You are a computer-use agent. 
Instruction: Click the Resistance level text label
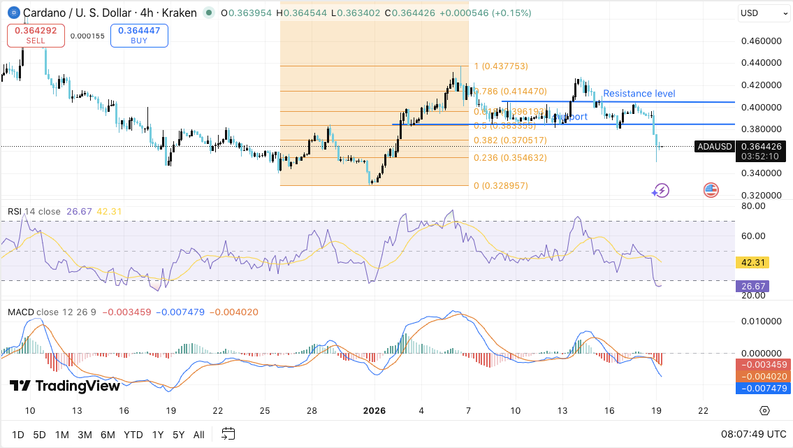[x=639, y=94]
